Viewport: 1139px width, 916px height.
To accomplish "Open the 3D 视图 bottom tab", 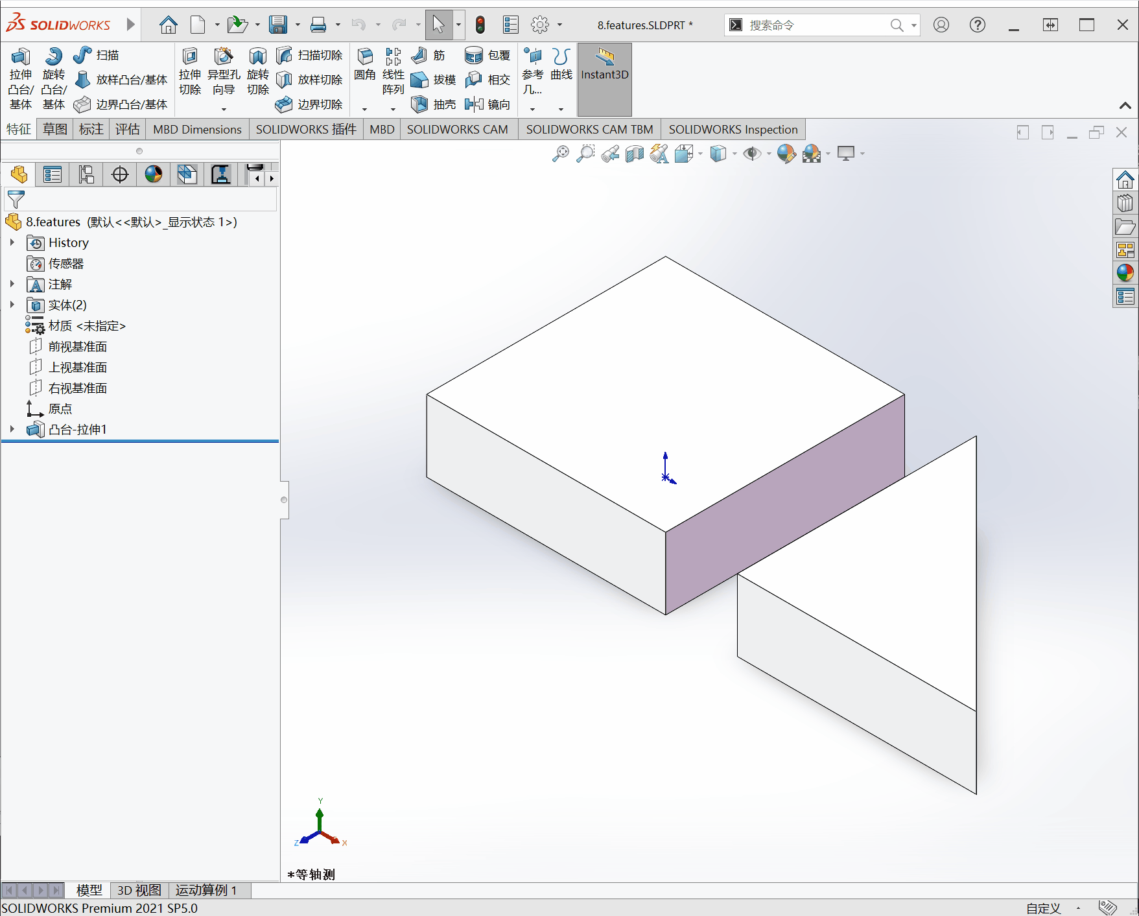I will tap(139, 890).
